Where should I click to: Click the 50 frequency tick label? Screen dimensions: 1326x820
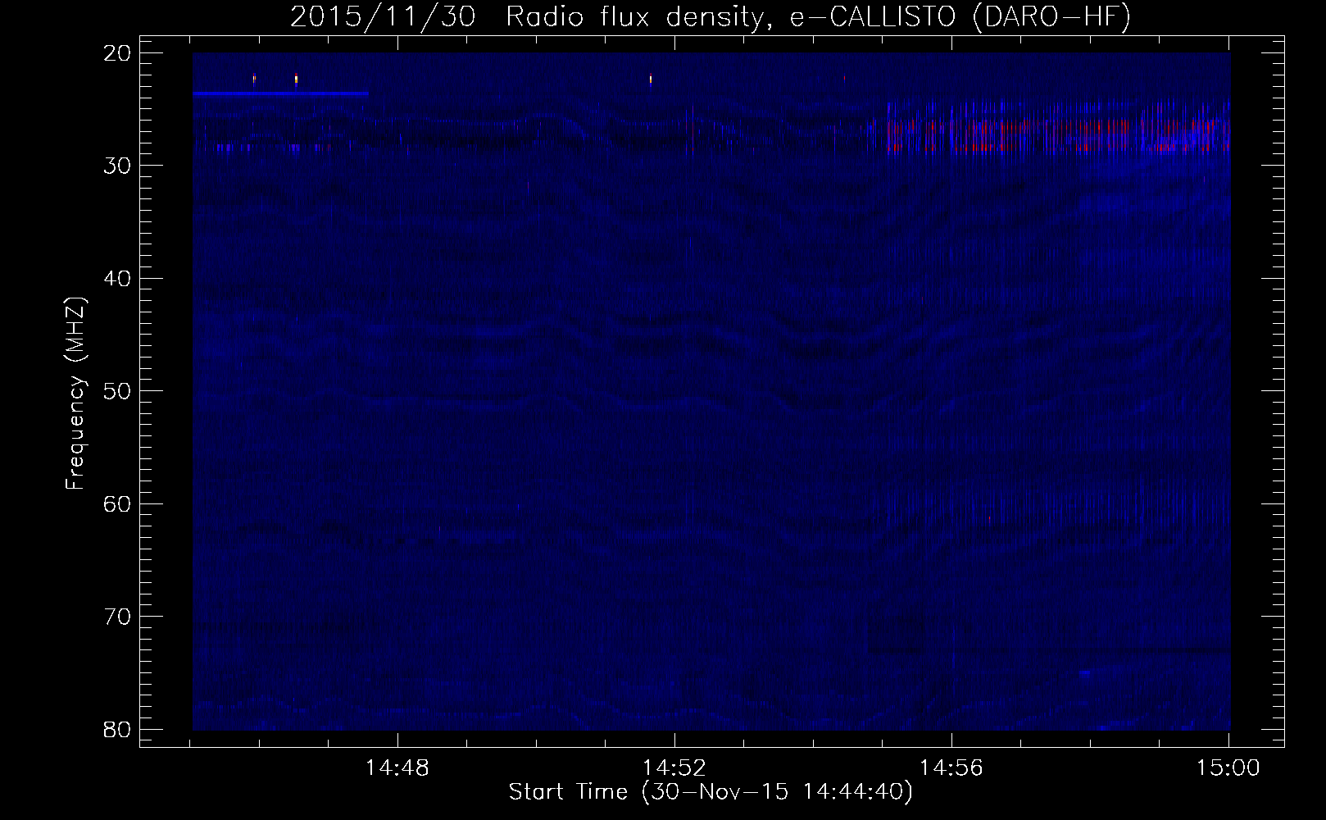tap(118, 390)
